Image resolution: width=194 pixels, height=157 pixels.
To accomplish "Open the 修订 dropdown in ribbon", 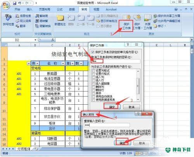I will [160, 26].
